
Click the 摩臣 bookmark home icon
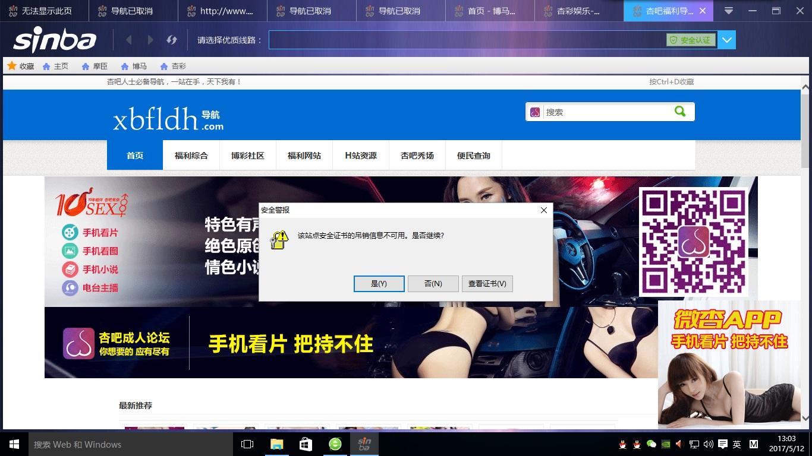tap(84, 66)
